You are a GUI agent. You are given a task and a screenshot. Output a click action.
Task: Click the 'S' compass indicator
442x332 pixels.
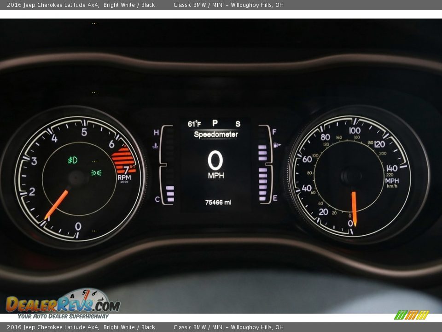tap(238, 124)
